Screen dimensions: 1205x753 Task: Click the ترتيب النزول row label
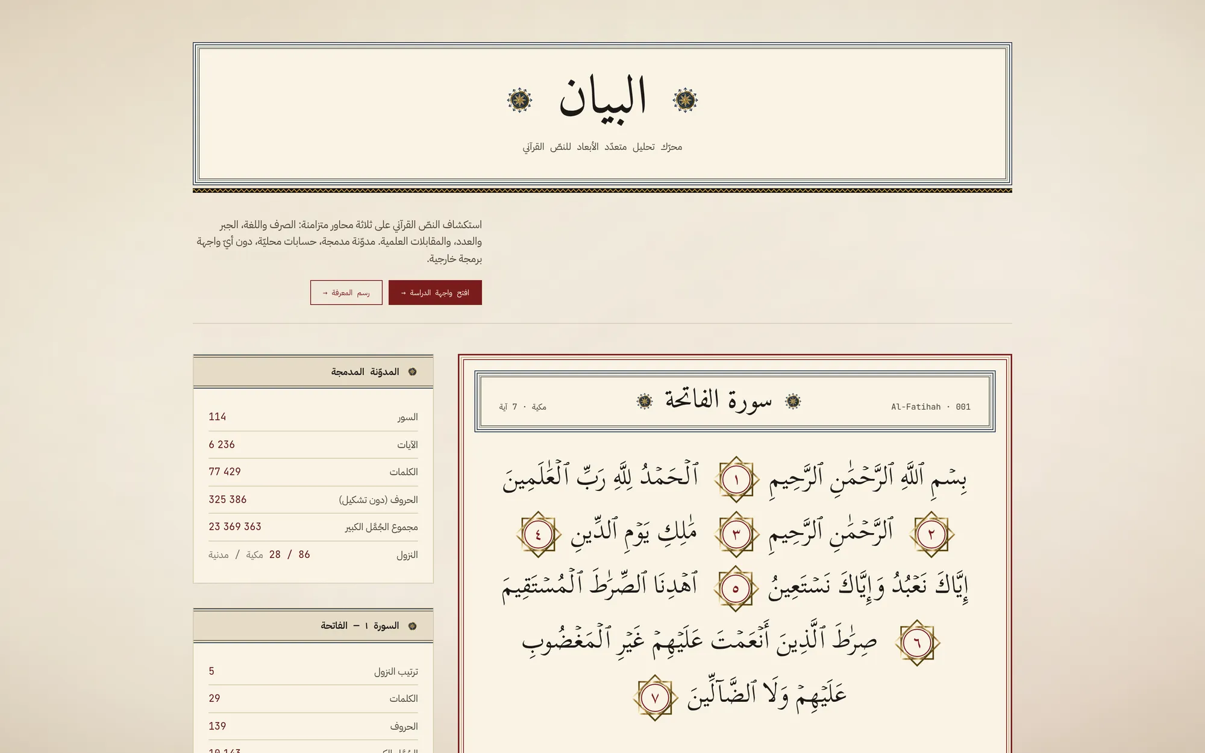(x=396, y=672)
